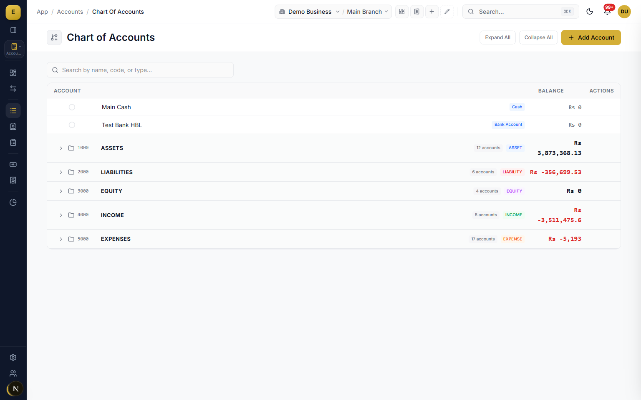The height and width of the screenshot is (400, 641).
Task: Click the plus icon in top bar
Action: click(432, 12)
